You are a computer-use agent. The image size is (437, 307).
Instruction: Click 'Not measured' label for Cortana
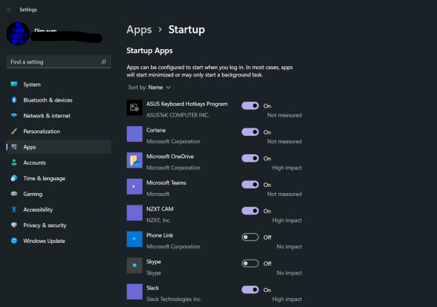pyautogui.click(x=285, y=141)
